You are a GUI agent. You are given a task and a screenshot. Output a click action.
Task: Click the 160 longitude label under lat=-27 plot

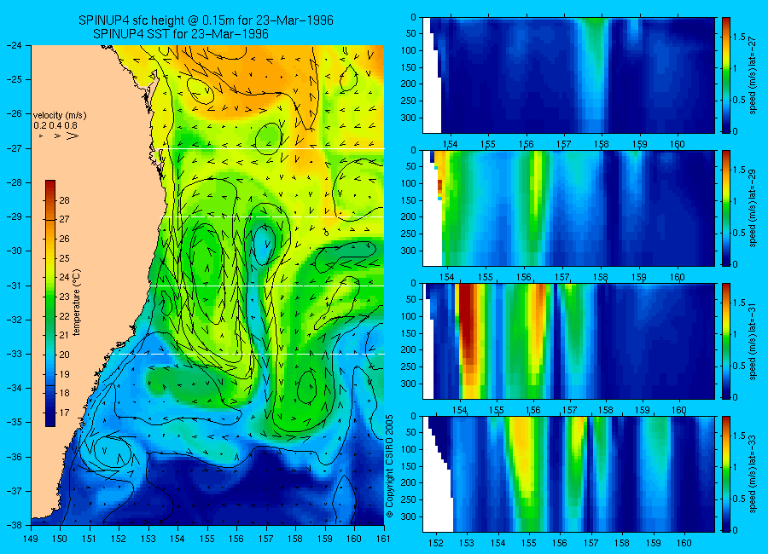point(678,144)
